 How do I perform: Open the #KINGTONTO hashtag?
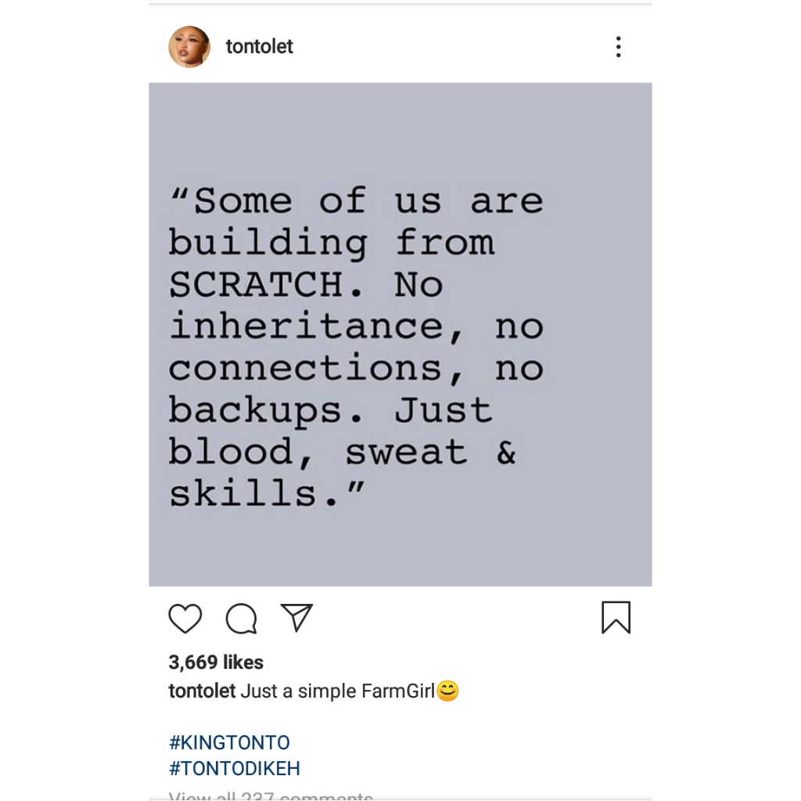pos(229,742)
